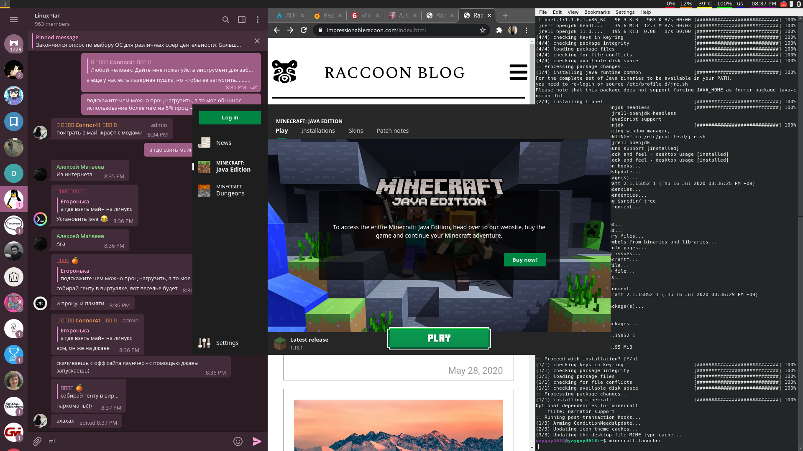The width and height of the screenshot is (803, 451).
Task: Open terminal Edit menu
Action: (x=557, y=12)
